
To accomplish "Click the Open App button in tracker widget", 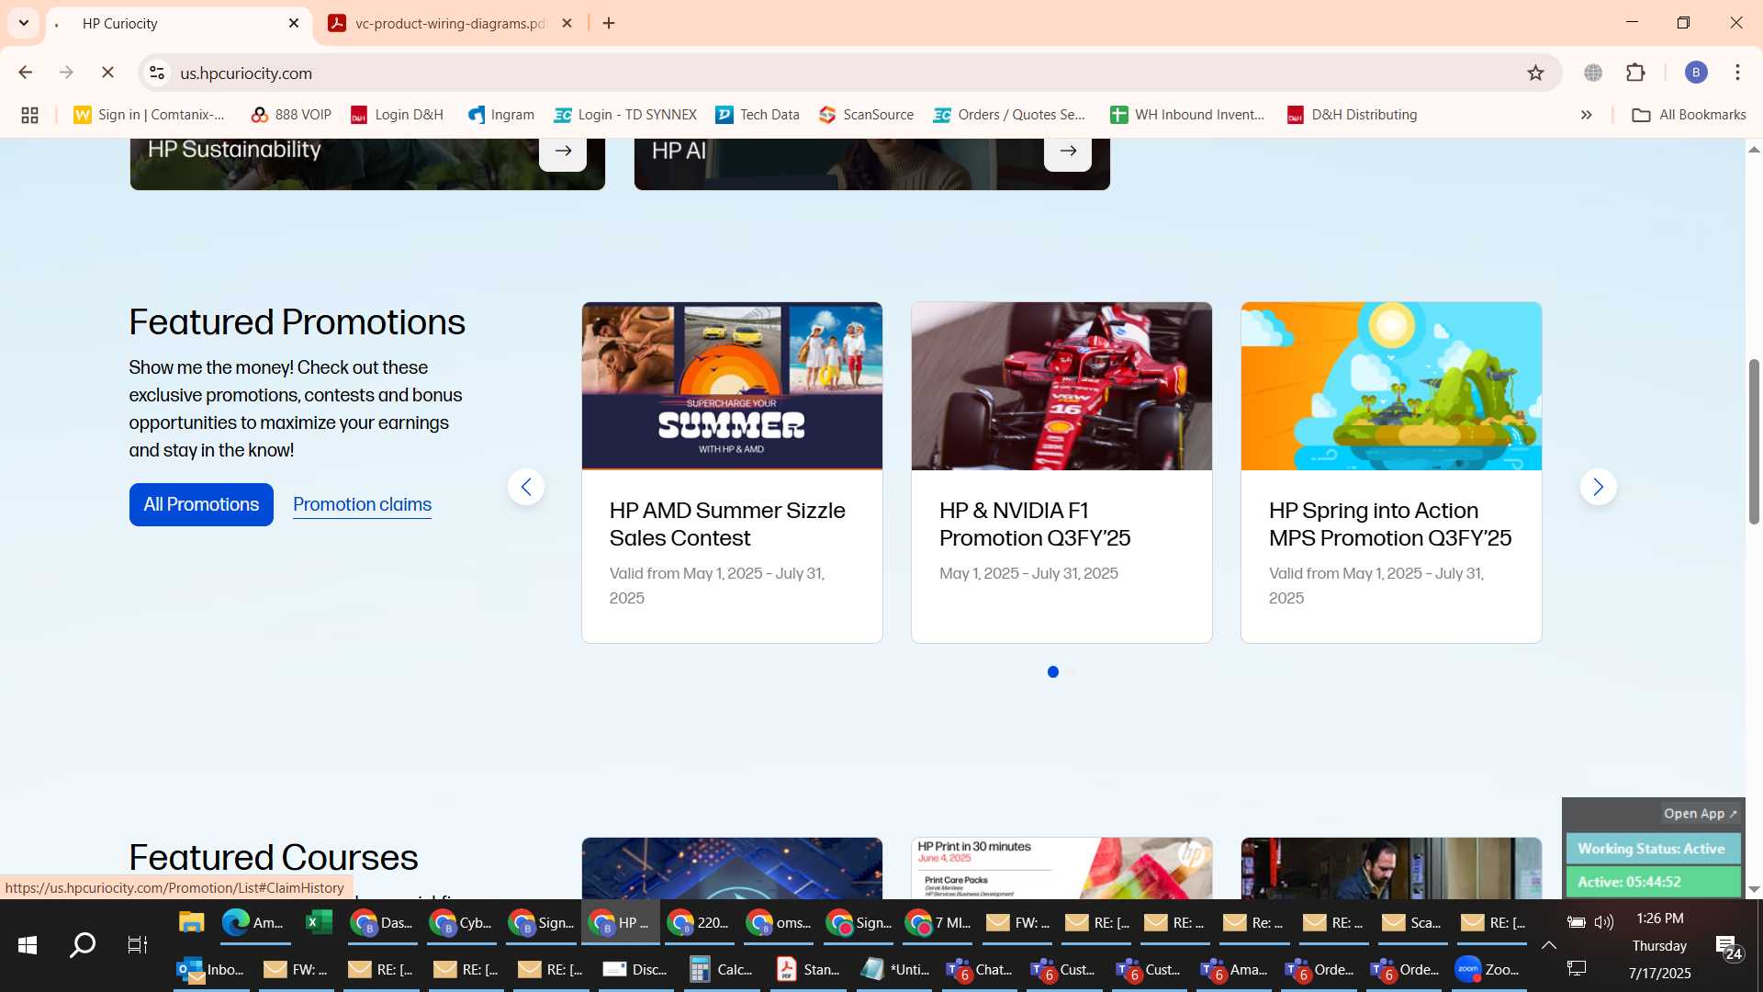I will pyautogui.click(x=1700, y=814).
